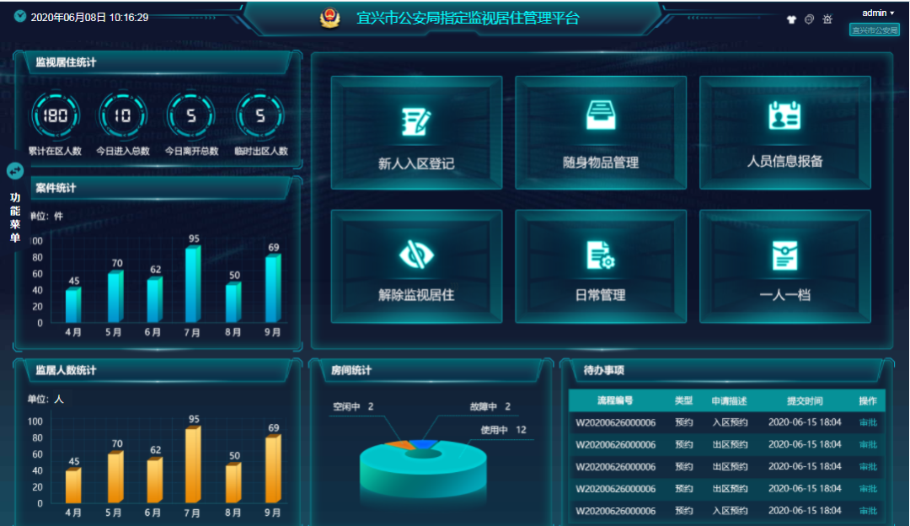
Task: Open 人员信息报备 ID card icon
Action: [x=784, y=115]
